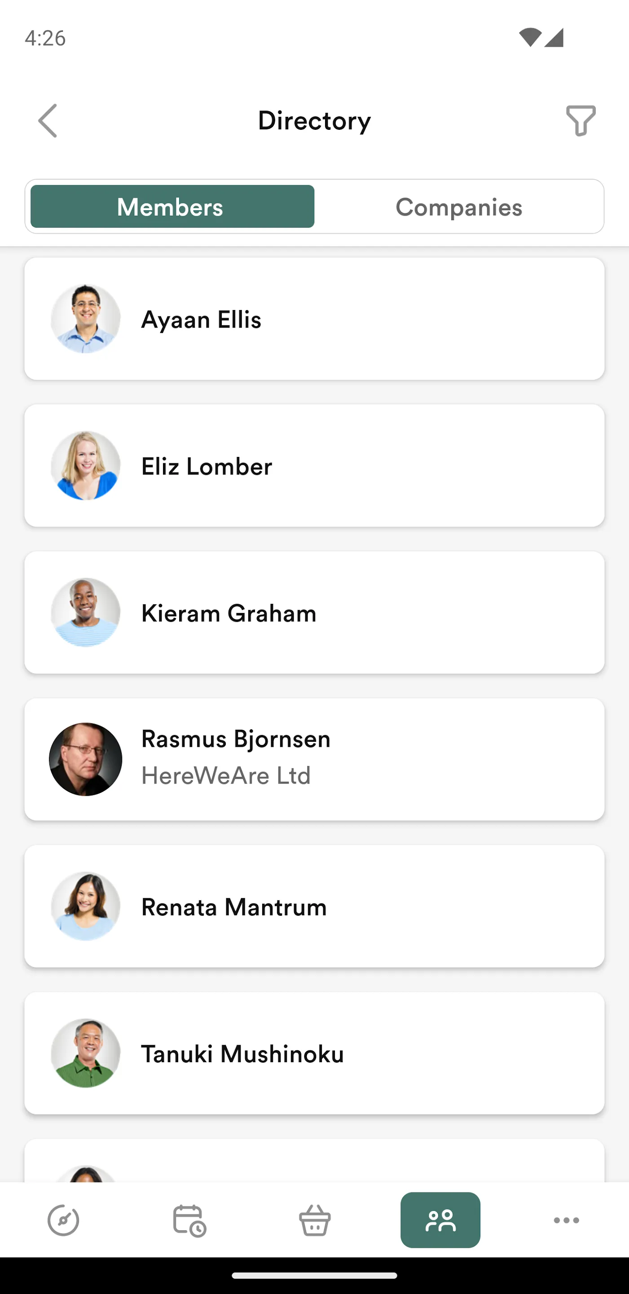
Task: Tap Eliz Lomber's avatar photo
Action: [86, 465]
